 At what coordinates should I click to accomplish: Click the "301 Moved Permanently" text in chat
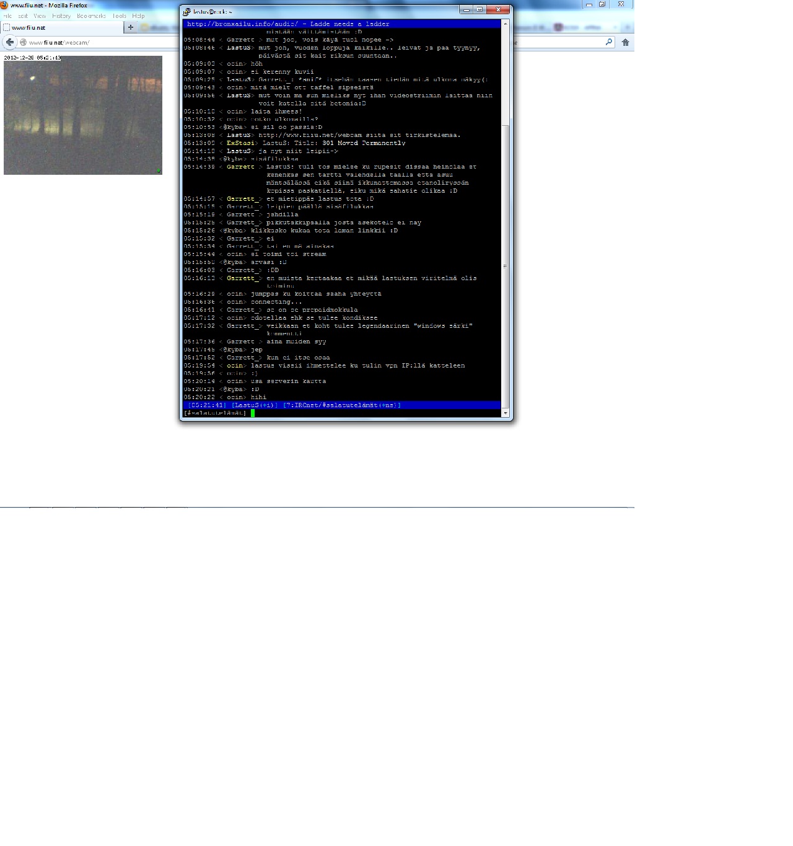coord(364,143)
